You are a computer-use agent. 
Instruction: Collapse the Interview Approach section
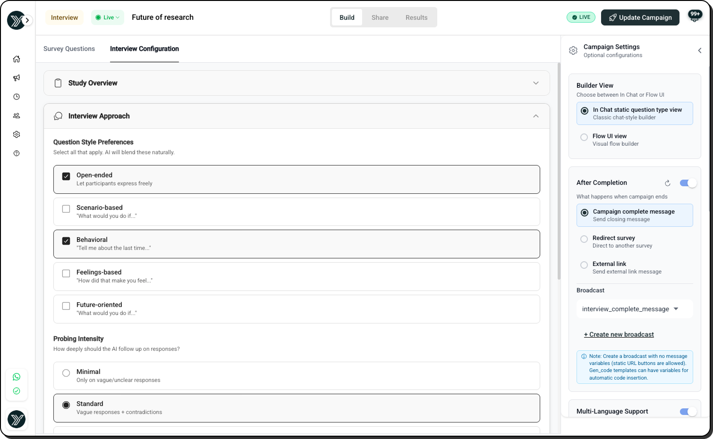(x=536, y=116)
